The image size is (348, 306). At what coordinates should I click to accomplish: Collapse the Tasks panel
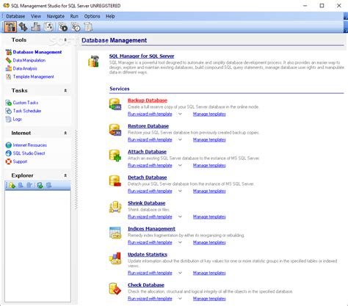pos(65,90)
